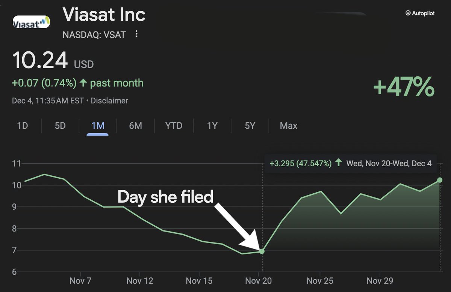Click the 6 y-axis label
451x292 pixels.
14,272
